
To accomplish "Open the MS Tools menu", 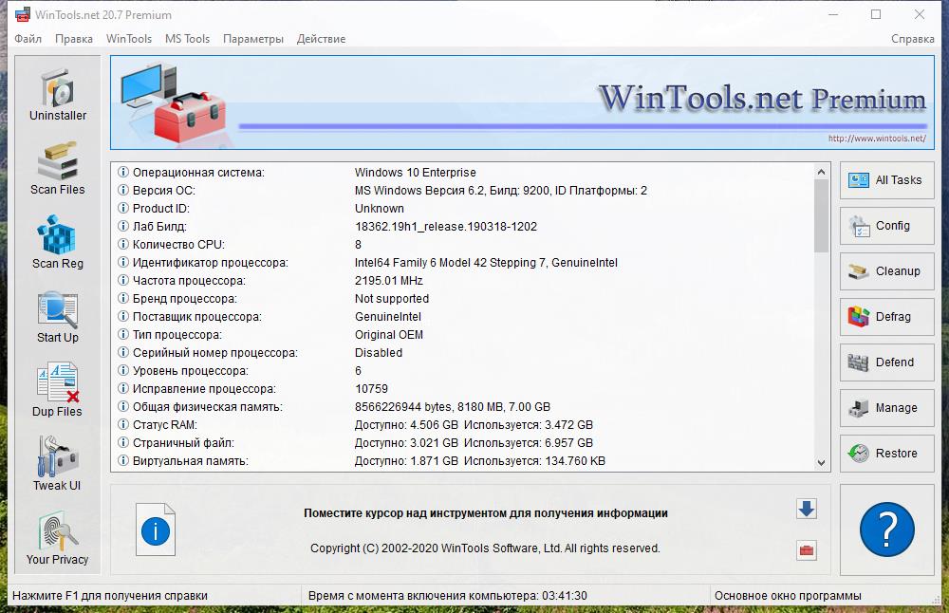I will (187, 39).
